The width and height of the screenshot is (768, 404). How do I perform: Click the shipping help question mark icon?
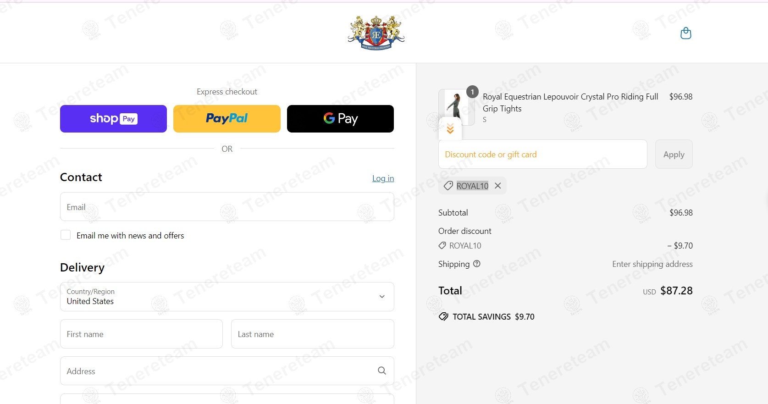coord(477,264)
